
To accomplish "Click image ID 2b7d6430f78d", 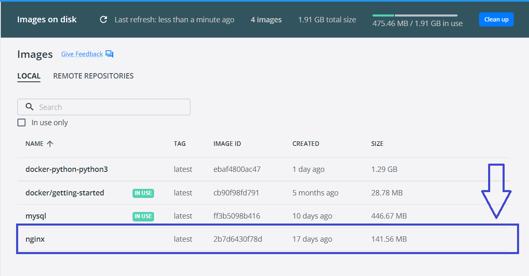I will coord(238,239).
